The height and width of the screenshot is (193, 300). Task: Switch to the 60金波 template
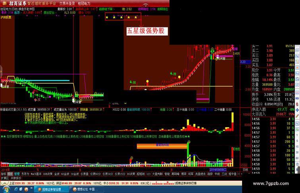pyautogui.click(x=65, y=174)
